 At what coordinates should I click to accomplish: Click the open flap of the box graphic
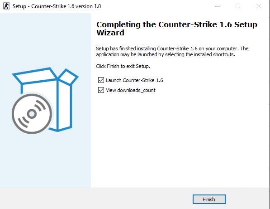[x=68, y=77]
